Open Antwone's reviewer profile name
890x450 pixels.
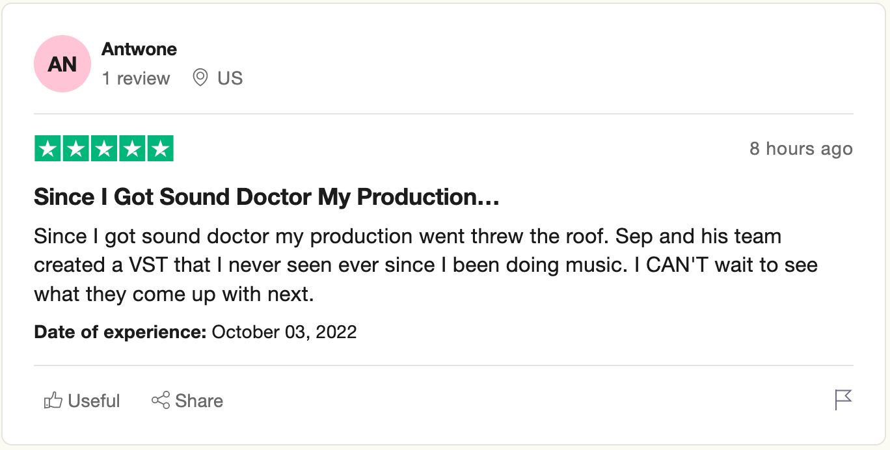pos(139,49)
